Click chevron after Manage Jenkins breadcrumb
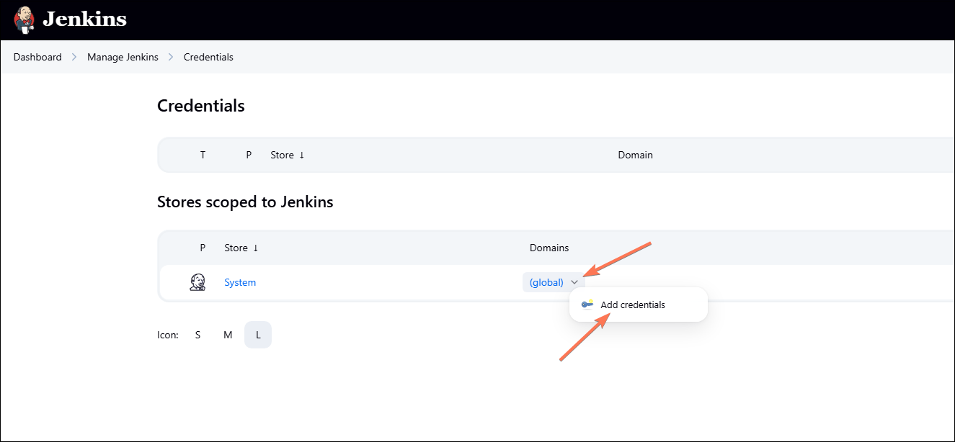The height and width of the screenshot is (442, 955). click(171, 57)
